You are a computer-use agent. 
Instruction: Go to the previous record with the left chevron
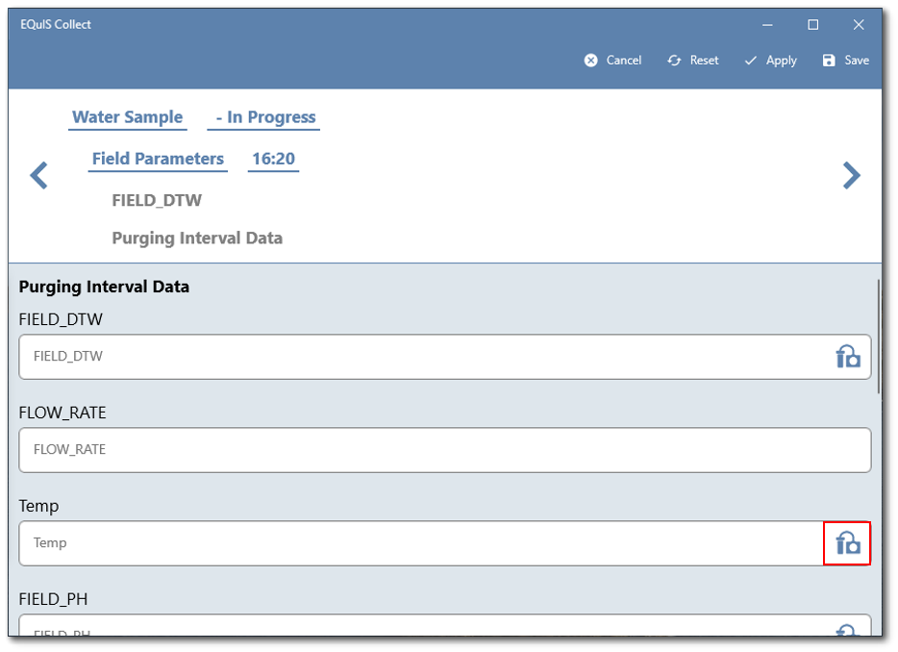pyautogui.click(x=38, y=175)
